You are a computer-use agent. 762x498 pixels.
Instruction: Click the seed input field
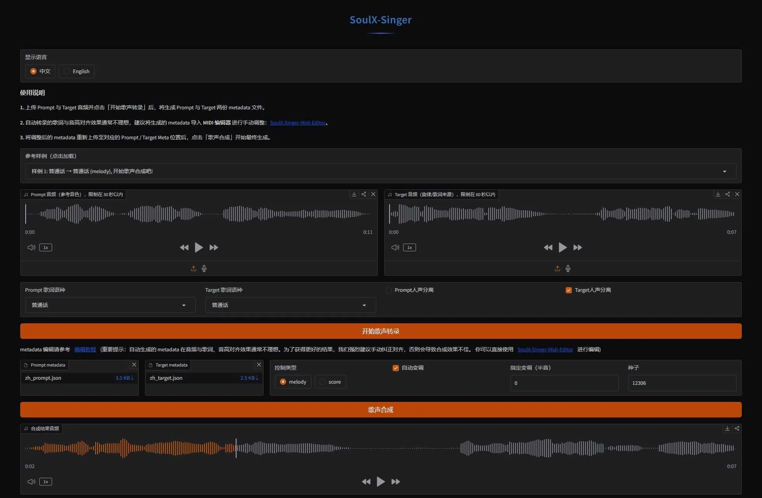coord(682,383)
